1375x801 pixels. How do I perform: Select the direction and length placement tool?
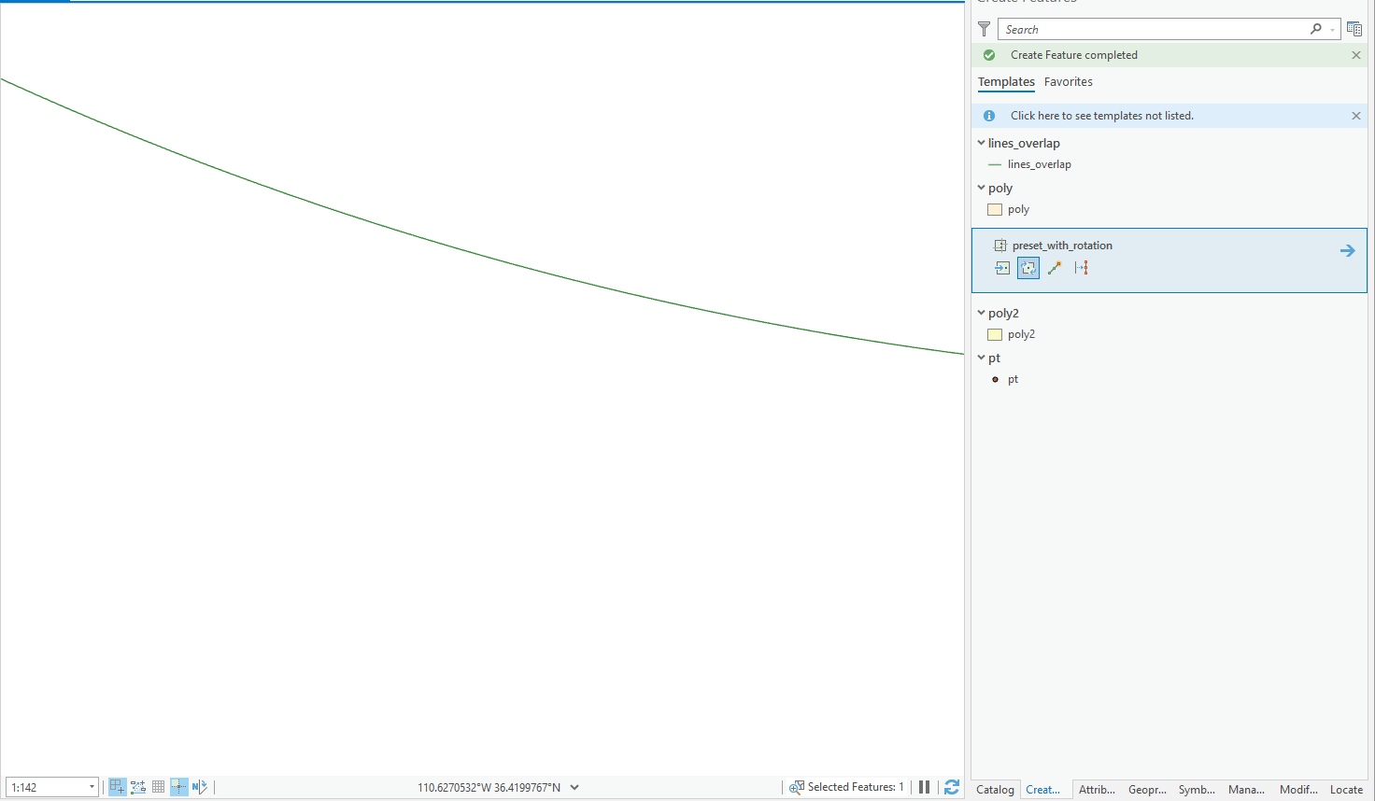1055,268
